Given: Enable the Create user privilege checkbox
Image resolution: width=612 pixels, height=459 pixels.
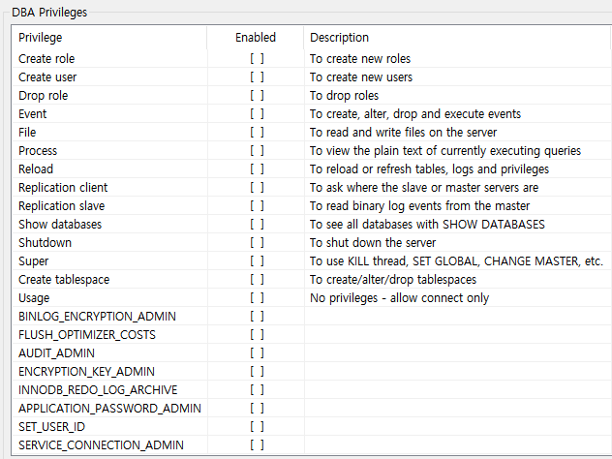Looking at the screenshot, I should [257, 76].
